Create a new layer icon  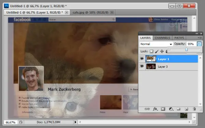click(186, 109)
